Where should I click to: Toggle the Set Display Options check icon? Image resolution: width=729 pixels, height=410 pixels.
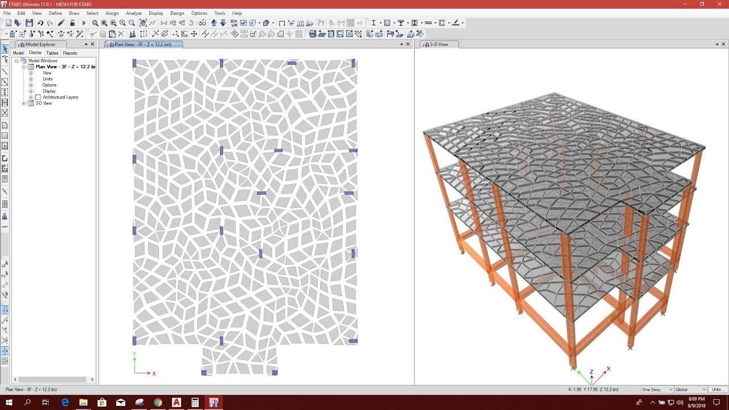coord(243,23)
